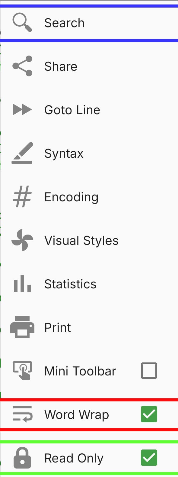Click the touch-screen Mini Toolbar icon
Viewport: 178px width, 477px height.
(22, 371)
